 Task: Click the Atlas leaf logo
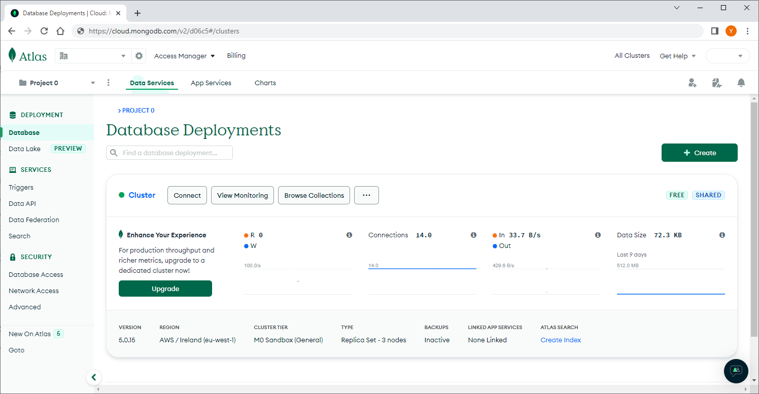coord(11,55)
